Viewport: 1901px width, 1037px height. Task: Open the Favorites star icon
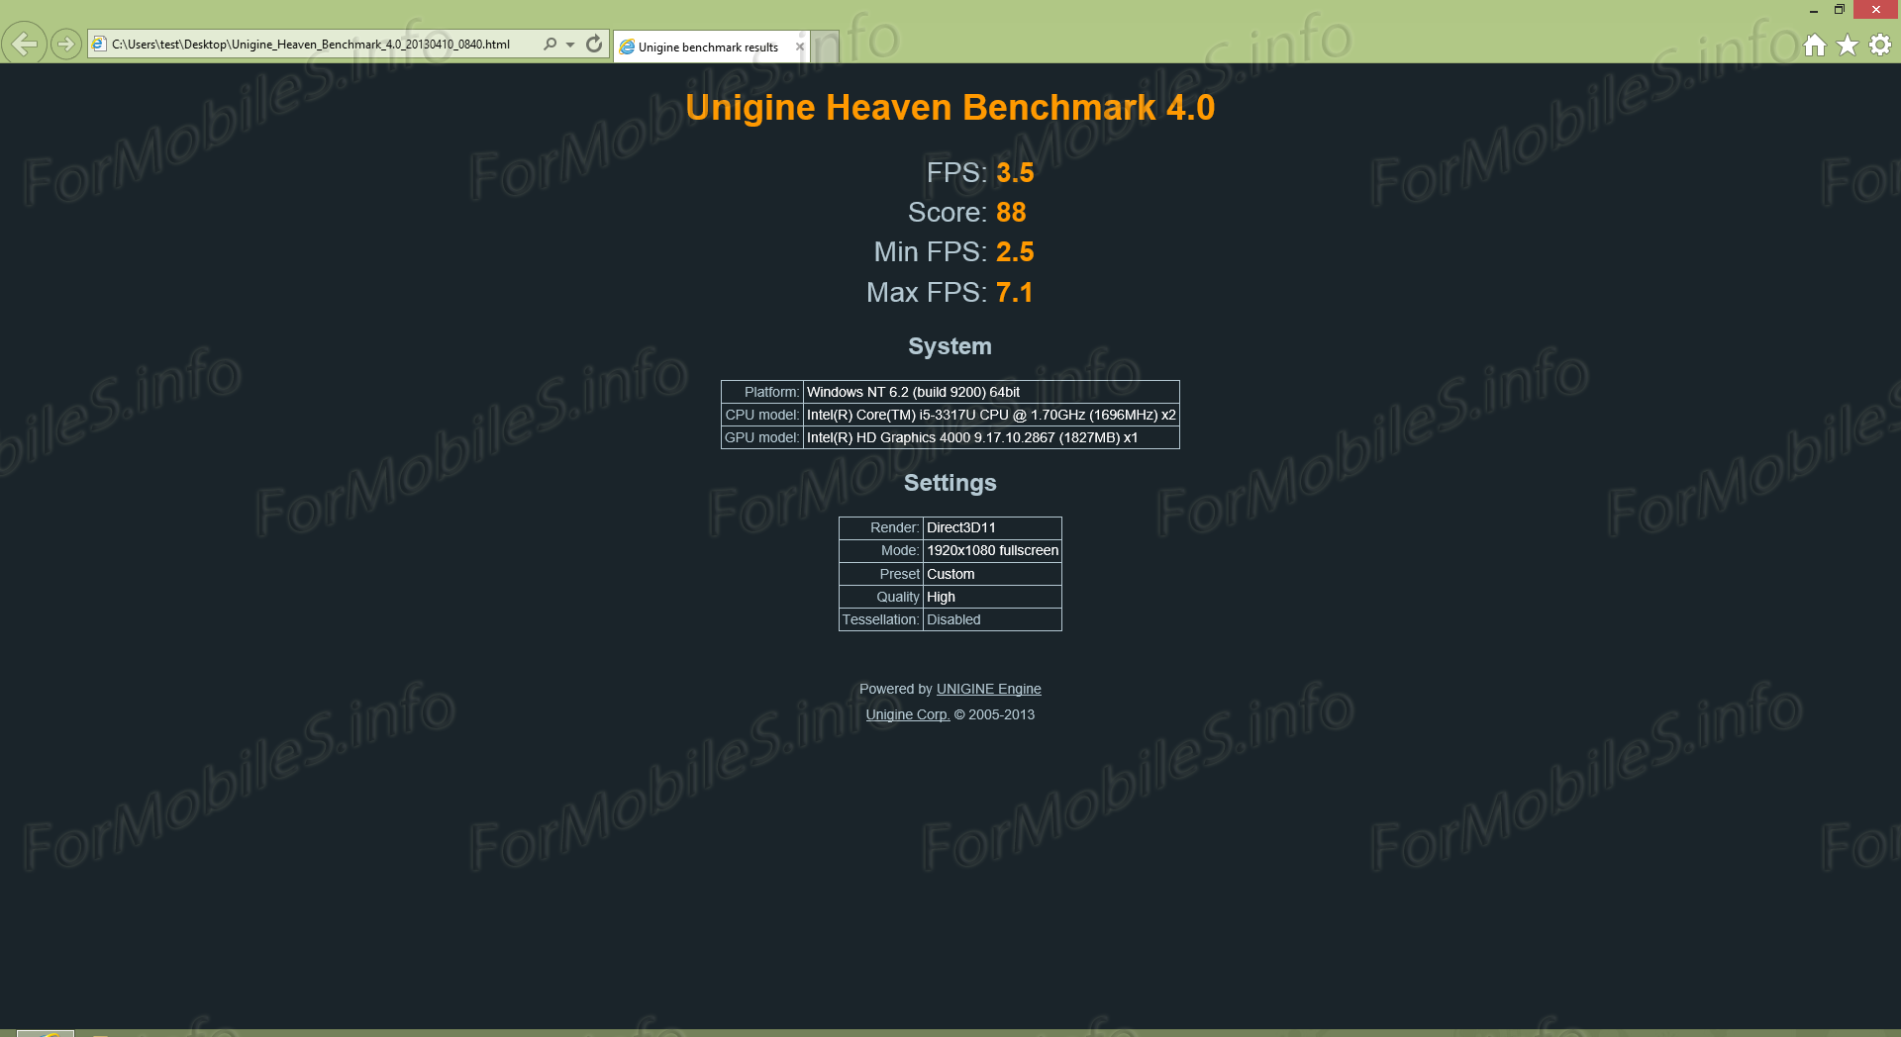[x=1847, y=45]
